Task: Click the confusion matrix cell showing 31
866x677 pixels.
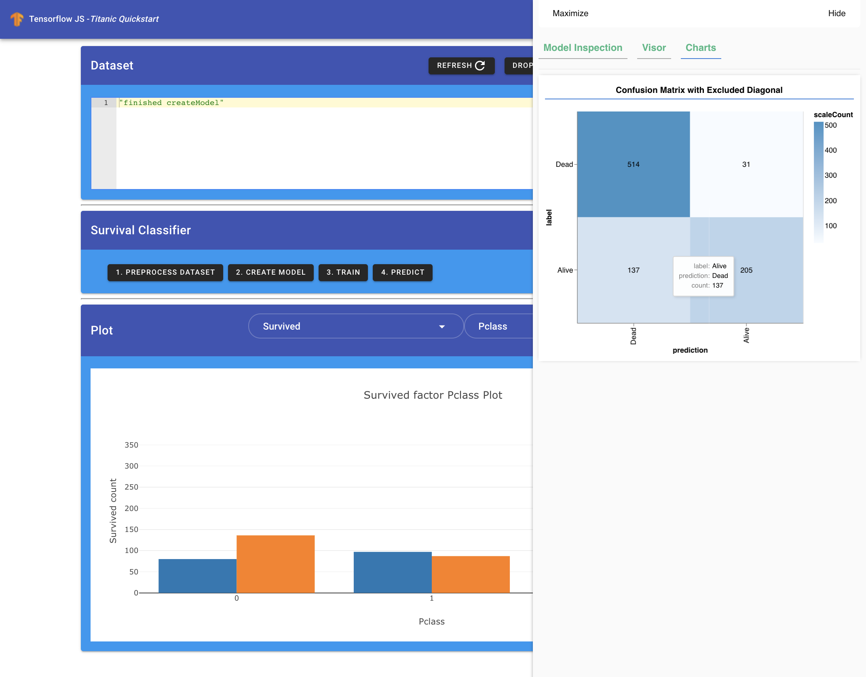Action: pos(746,164)
